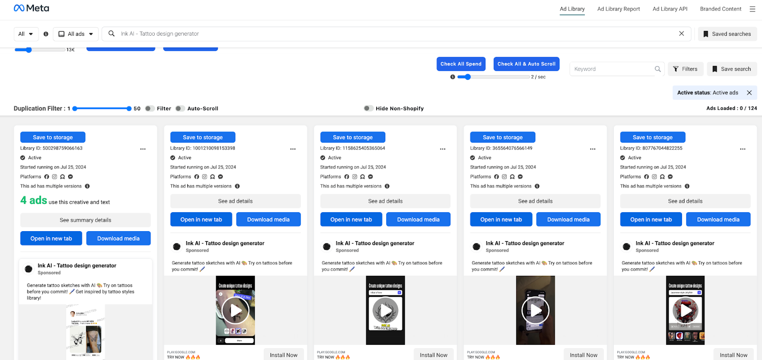Click the Check All Spend button
Image resolution: width=762 pixels, height=360 pixels.
[x=461, y=64]
